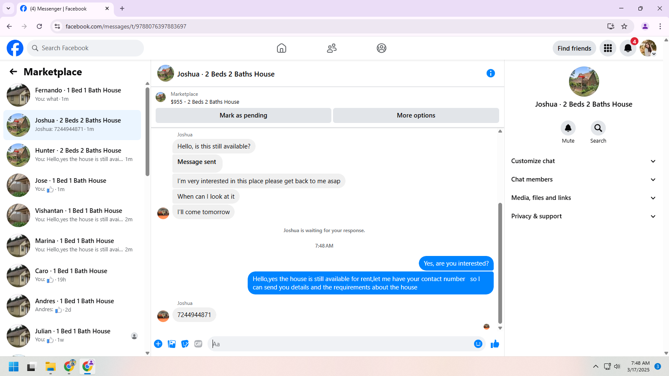Click "I'll come tomorrow" message
The image size is (669, 376).
click(203, 212)
